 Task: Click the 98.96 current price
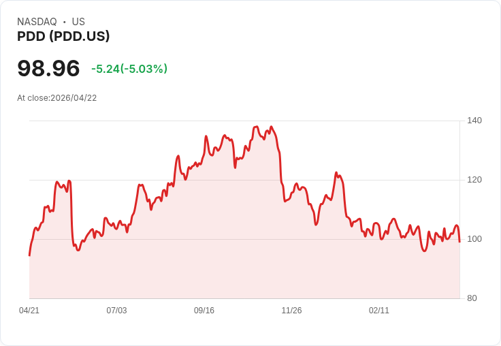(48, 68)
